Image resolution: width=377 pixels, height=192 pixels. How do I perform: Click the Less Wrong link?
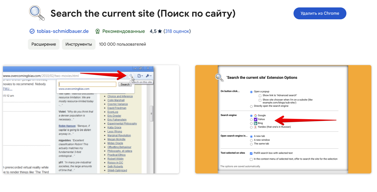[x=115, y=131]
